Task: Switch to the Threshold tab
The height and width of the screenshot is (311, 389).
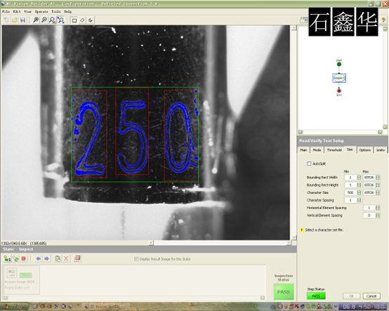Action: 334,150
